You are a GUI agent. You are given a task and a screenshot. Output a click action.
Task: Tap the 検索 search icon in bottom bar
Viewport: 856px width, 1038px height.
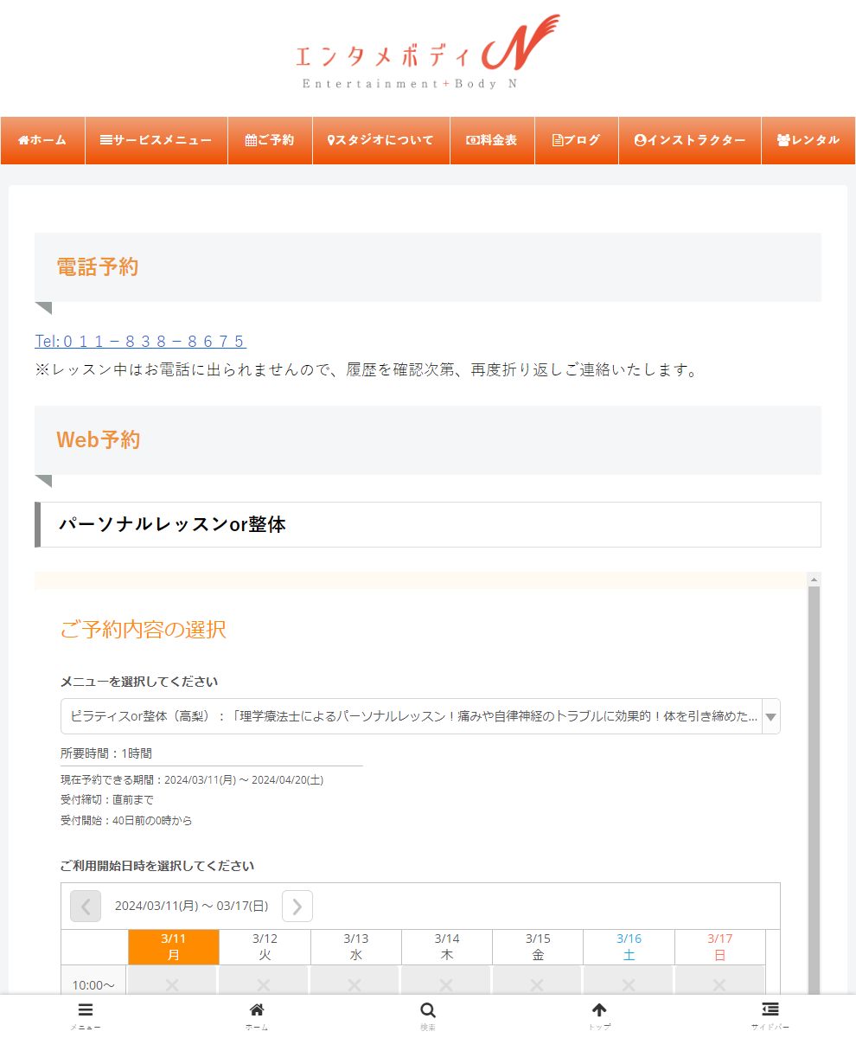pos(427,1010)
